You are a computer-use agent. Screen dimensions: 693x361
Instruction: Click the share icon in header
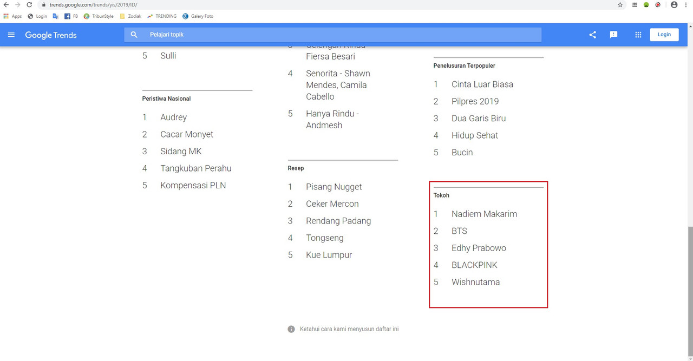(x=592, y=35)
